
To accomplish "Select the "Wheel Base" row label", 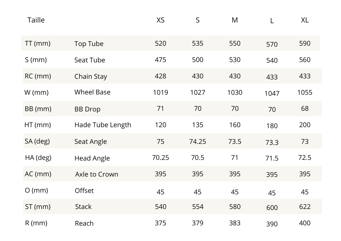I will click(x=92, y=92).
